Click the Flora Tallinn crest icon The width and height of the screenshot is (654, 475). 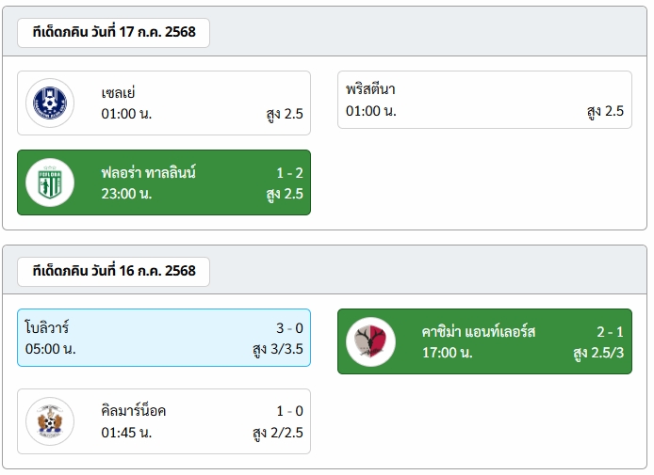(50, 182)
